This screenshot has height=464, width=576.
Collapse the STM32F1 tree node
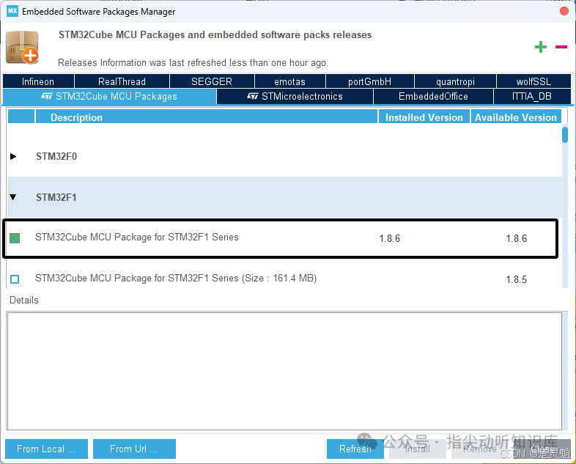click(13, 197)
